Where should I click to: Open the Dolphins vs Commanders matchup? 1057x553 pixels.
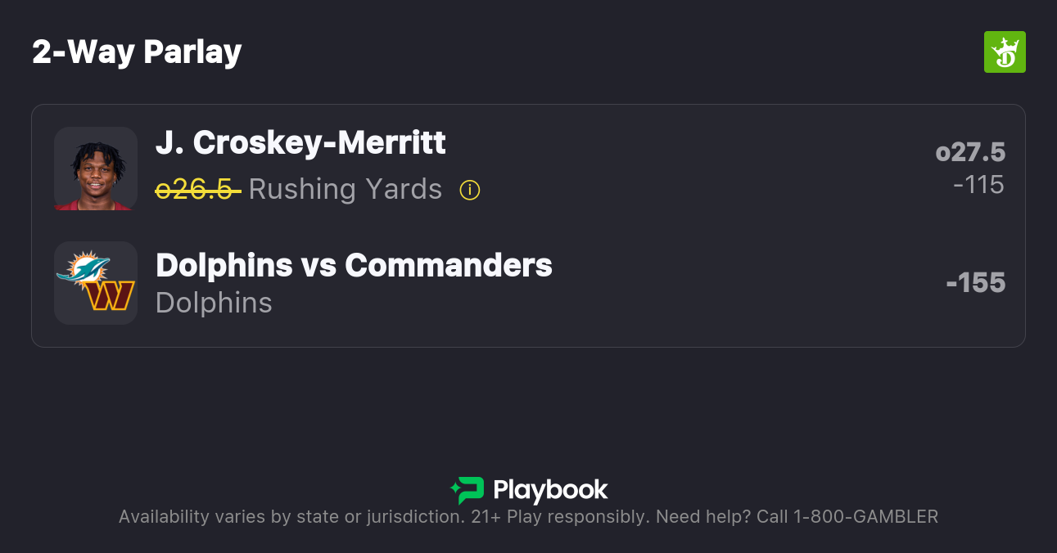(x=354, y=265)
